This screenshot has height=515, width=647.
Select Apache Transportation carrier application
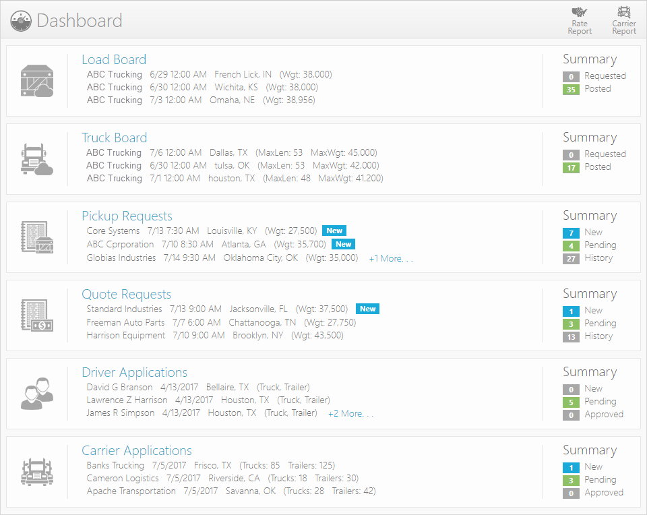[231, 491]
